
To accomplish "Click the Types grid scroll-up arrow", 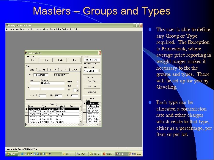I will tap(81, 107).
